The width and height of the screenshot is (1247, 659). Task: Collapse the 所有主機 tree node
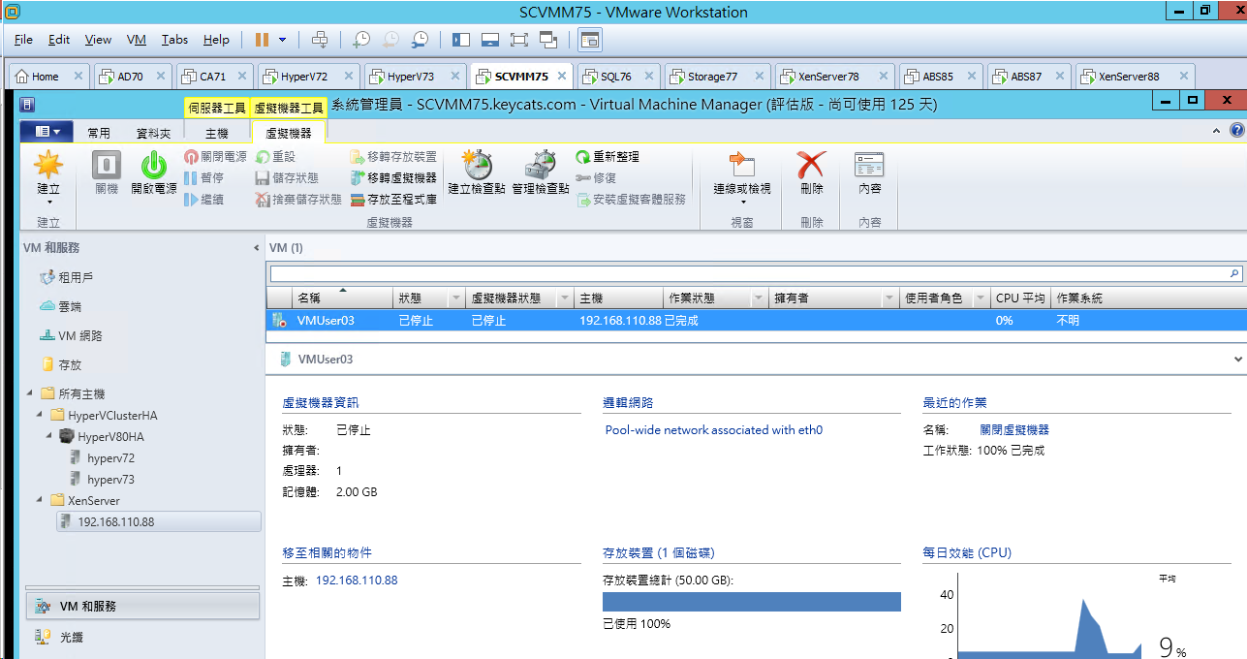(x=29, y=394)
